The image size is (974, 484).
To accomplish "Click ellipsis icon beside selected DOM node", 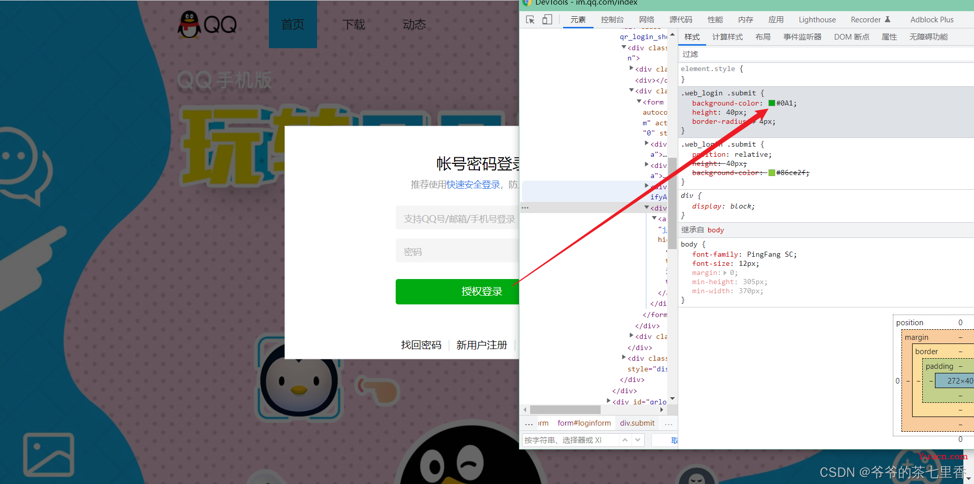I will pyautogui.click(x=525, y=208).
